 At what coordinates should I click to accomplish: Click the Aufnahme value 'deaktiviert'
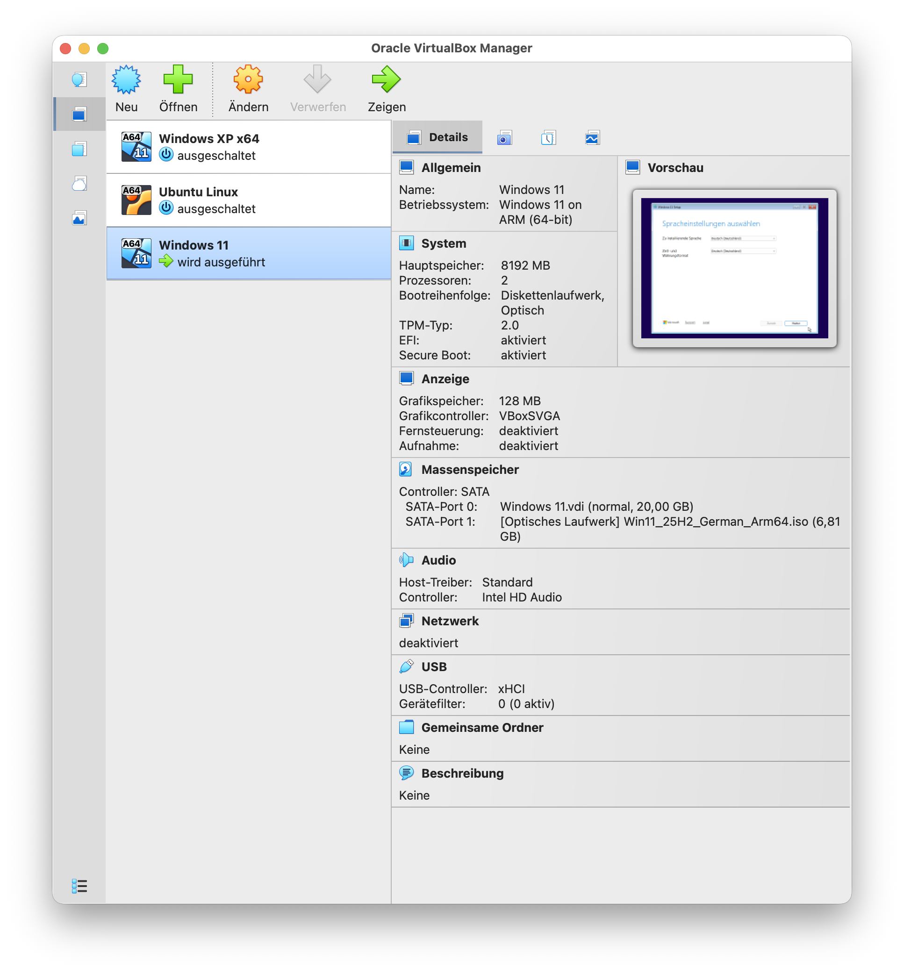(528, 446)
